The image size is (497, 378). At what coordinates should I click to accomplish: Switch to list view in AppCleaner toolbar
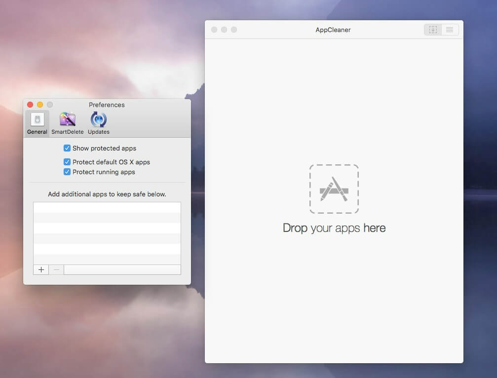pyautogui.click(x=449, y=30)
